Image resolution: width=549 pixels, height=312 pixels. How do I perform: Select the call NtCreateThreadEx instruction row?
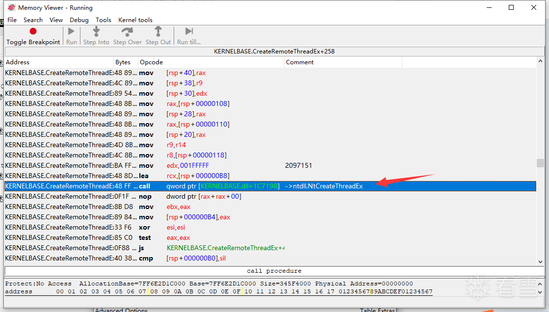click(270, 186)
